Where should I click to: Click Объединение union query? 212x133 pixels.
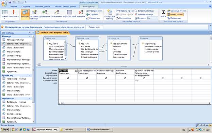94,11
